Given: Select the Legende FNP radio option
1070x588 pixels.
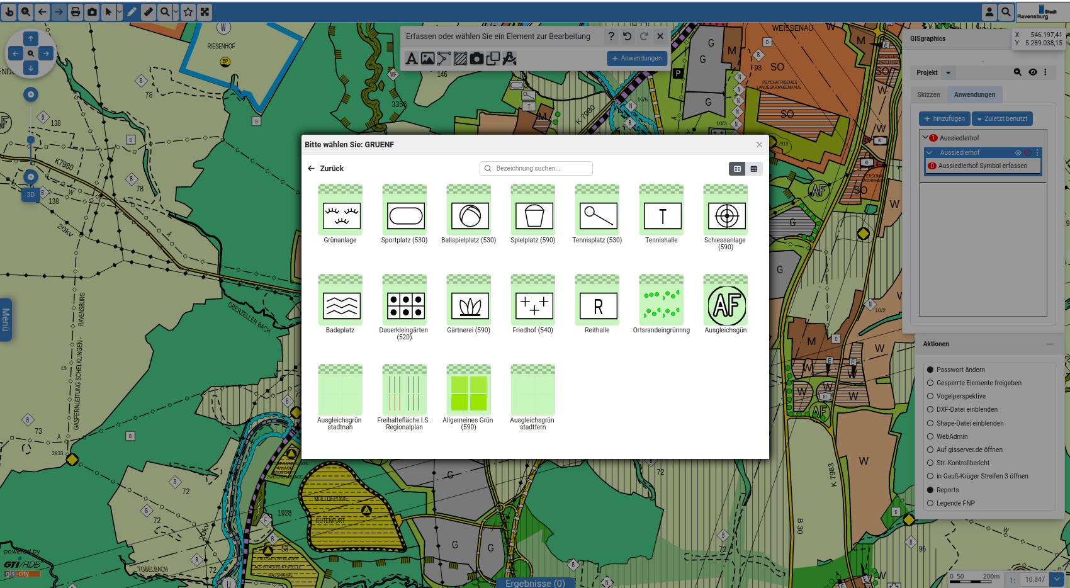Looking at the screenshot, I should click(930, 504).
